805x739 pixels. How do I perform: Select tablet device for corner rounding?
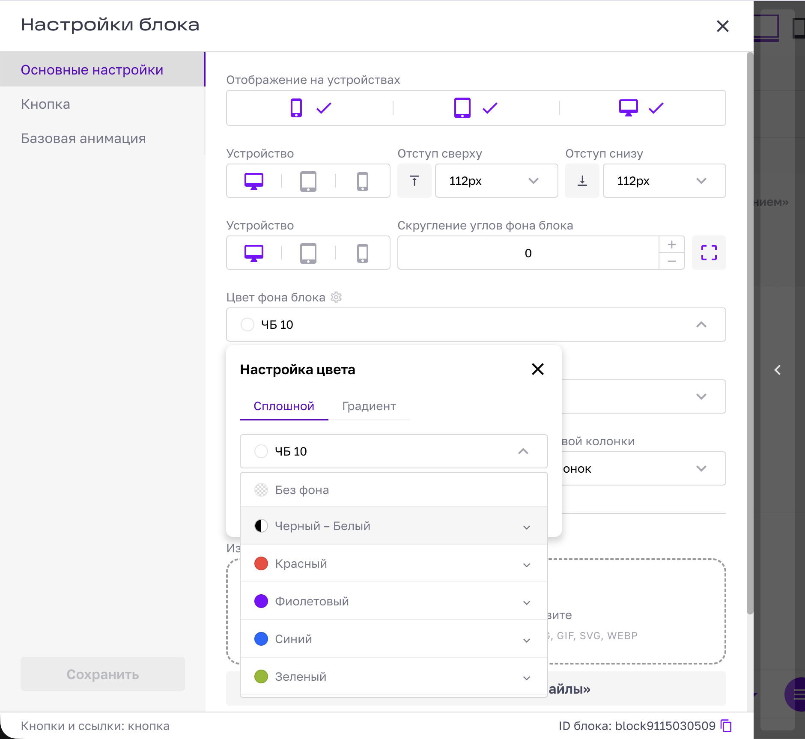point(308,253)
